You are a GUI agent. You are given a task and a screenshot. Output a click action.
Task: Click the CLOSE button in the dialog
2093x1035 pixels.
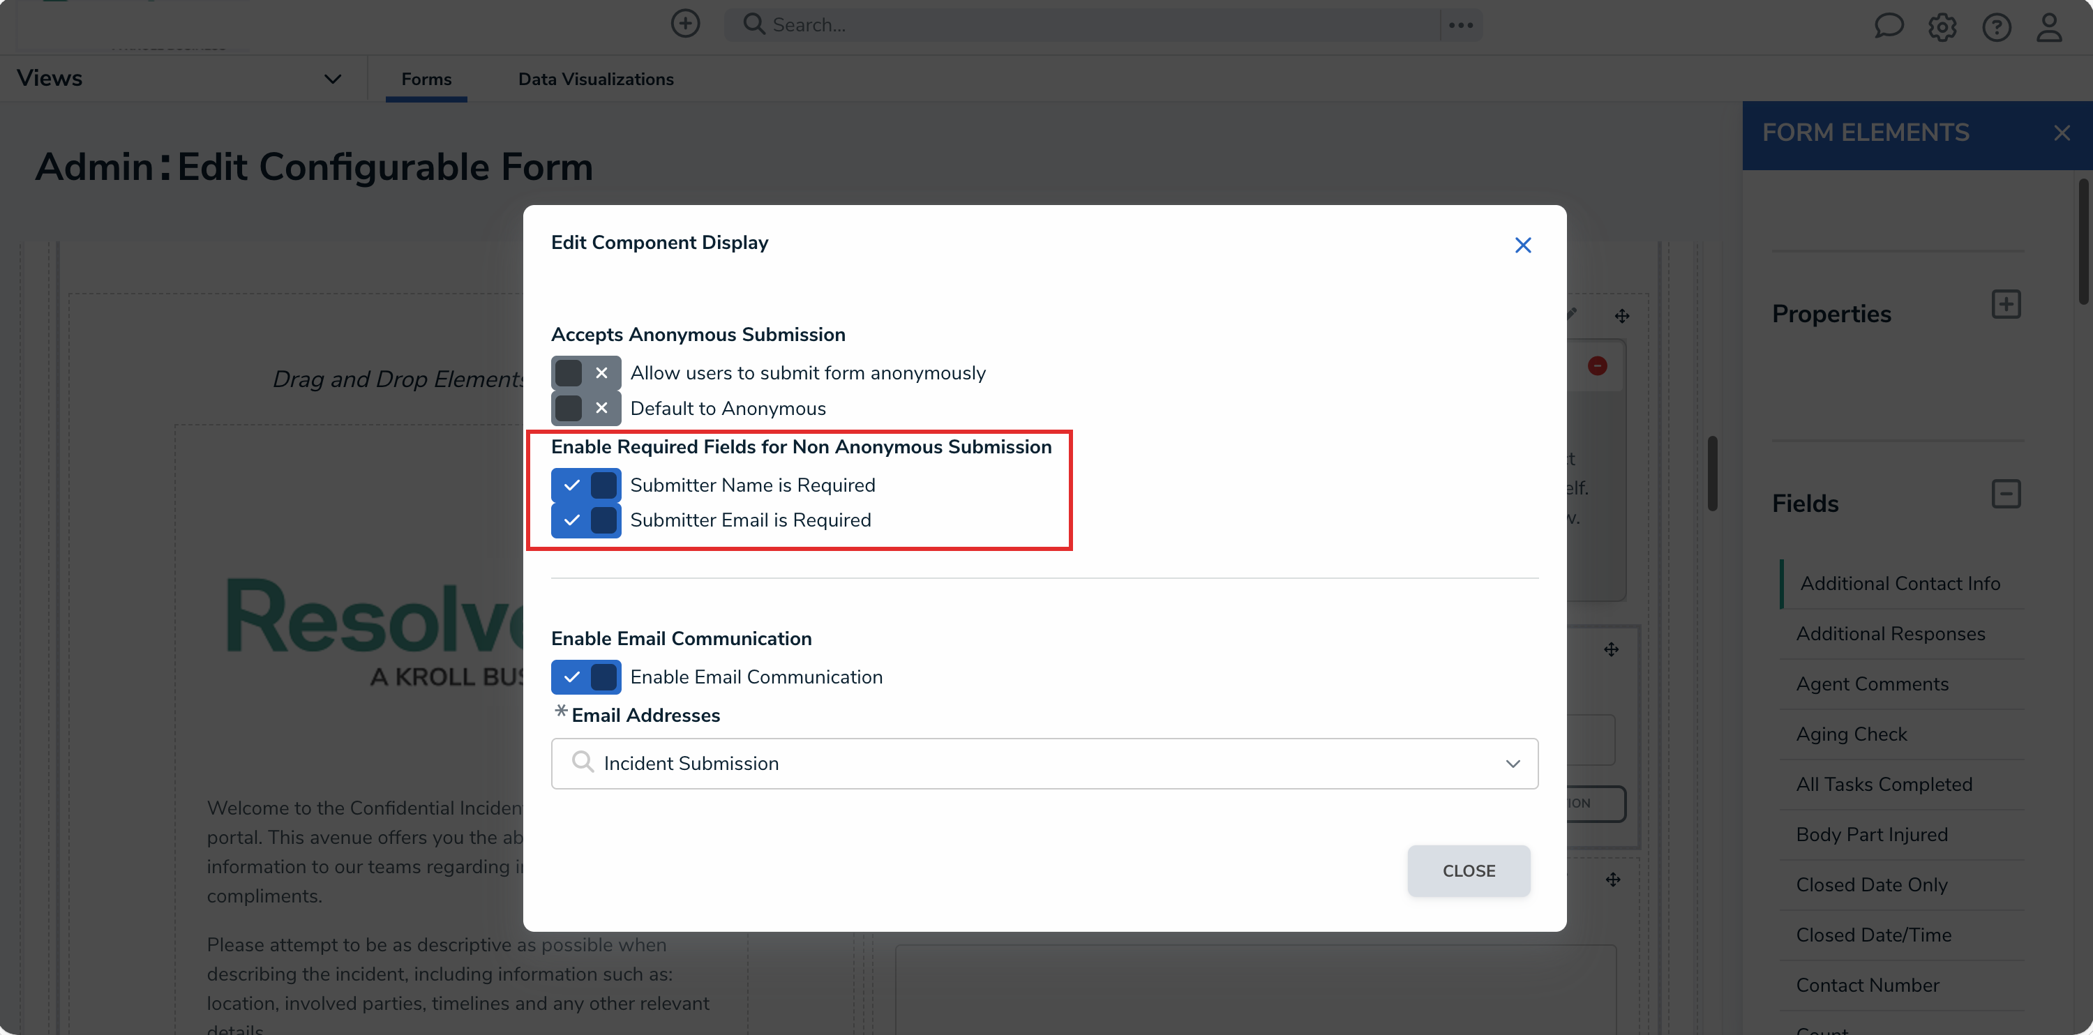pos(1468,870)
